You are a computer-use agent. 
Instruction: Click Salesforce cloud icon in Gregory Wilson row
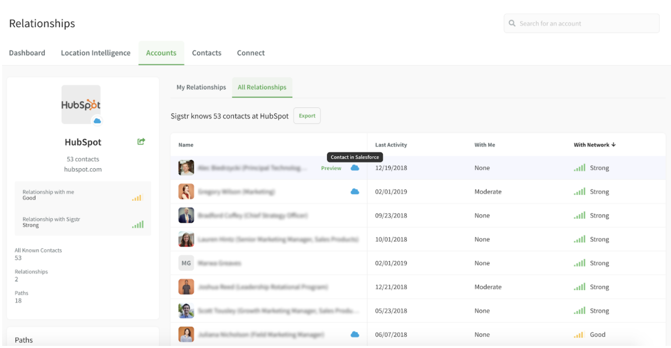click(355, 192)
